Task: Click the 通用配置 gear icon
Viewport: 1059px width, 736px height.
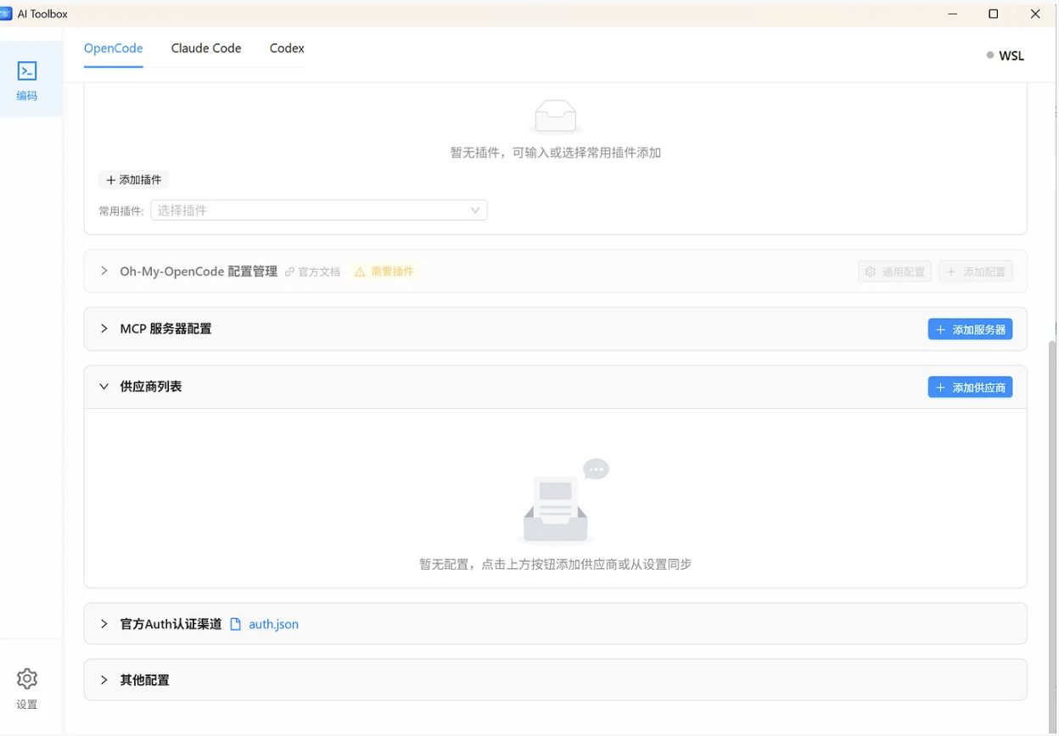Action: click(x=870, y=271)
